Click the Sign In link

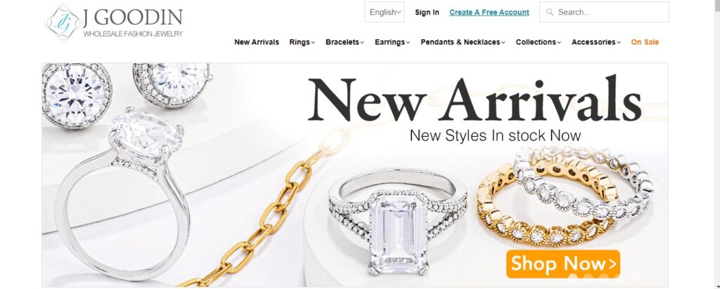click(427, 13)
